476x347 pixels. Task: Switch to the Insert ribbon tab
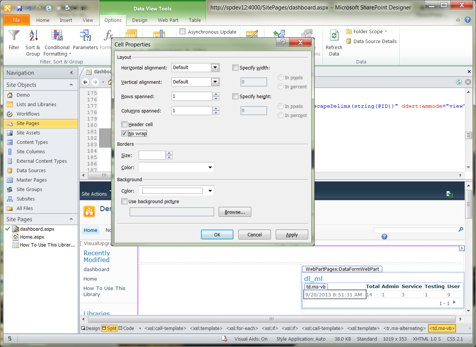(66, 20)
